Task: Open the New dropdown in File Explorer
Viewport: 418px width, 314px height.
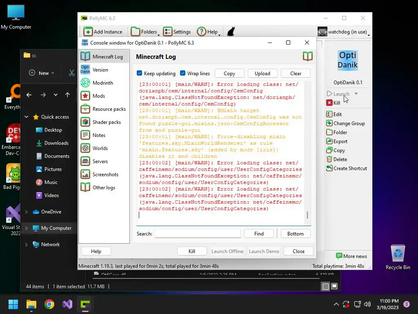Action: point(42,73)
